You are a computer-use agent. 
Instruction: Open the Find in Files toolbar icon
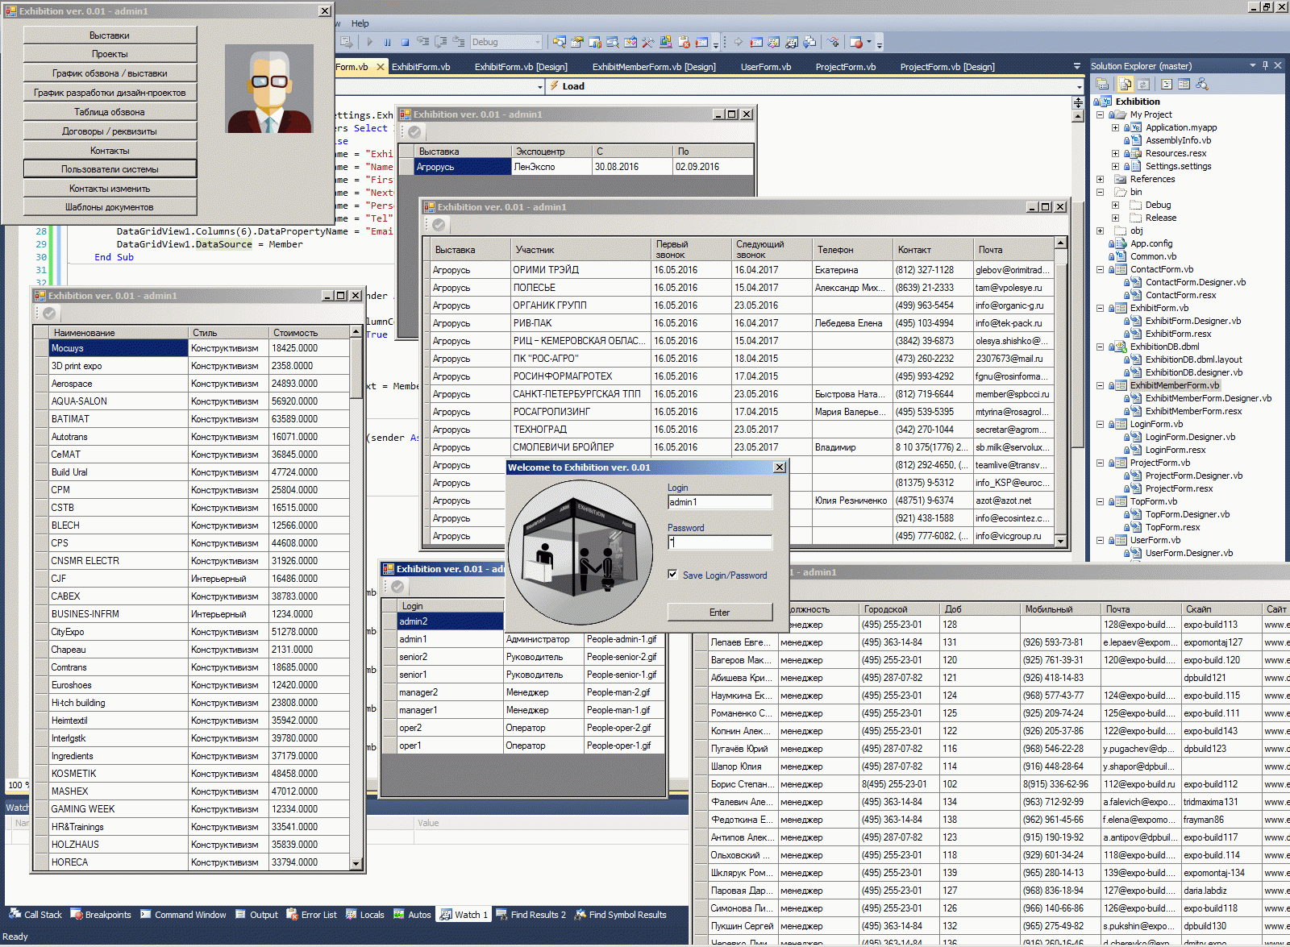click(x=560, y=42)
